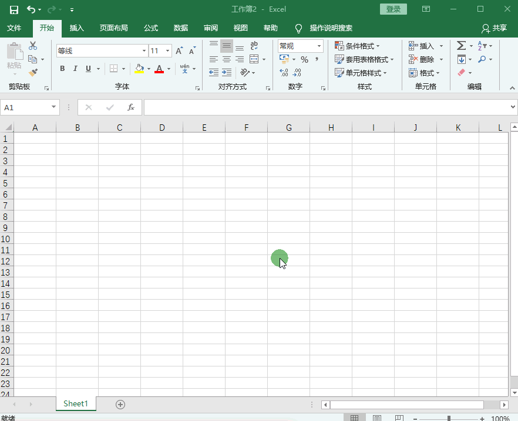Click the 共享 share button

coord(495,28)
